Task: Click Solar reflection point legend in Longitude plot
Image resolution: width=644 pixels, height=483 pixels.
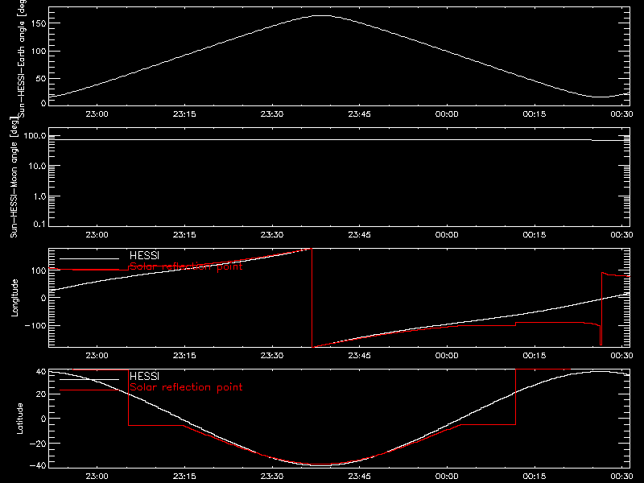Action: click(x=186, y=266)
